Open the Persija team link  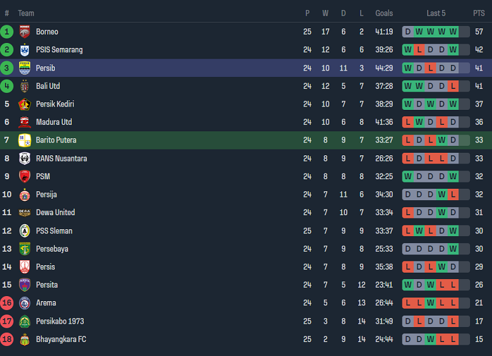(46, 194)
